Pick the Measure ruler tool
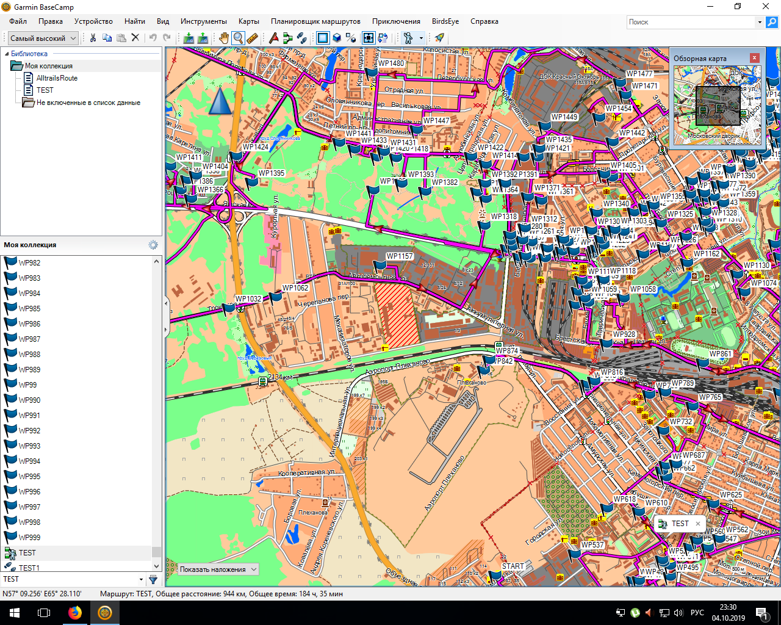Screen dimensions: 781x625 coord(252,38)
